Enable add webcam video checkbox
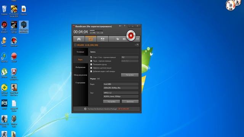Image resolution: width=244 pixels, height=137 pixels. (91, 72)
